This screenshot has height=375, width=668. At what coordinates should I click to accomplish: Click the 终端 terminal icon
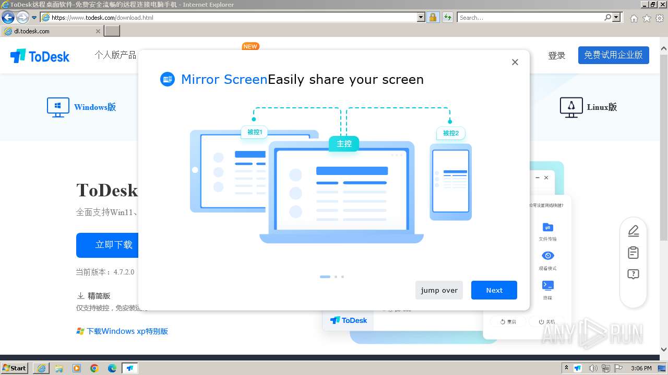(547, 285)
